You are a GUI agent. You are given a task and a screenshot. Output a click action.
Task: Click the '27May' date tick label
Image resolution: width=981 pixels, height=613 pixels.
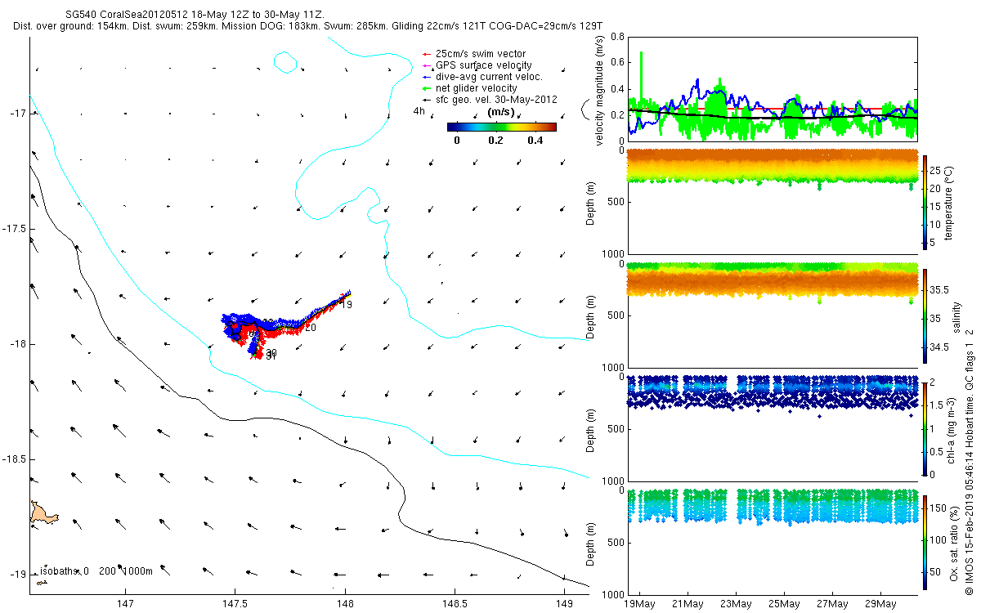pyautogui.click(x=832, y=604)
